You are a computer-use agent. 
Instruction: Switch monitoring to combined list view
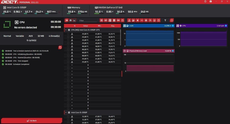click(x=67, y=20)
